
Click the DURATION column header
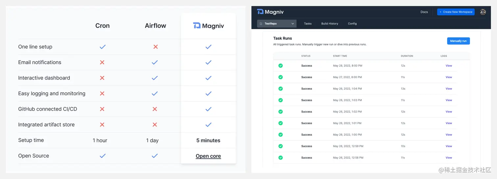407,56
